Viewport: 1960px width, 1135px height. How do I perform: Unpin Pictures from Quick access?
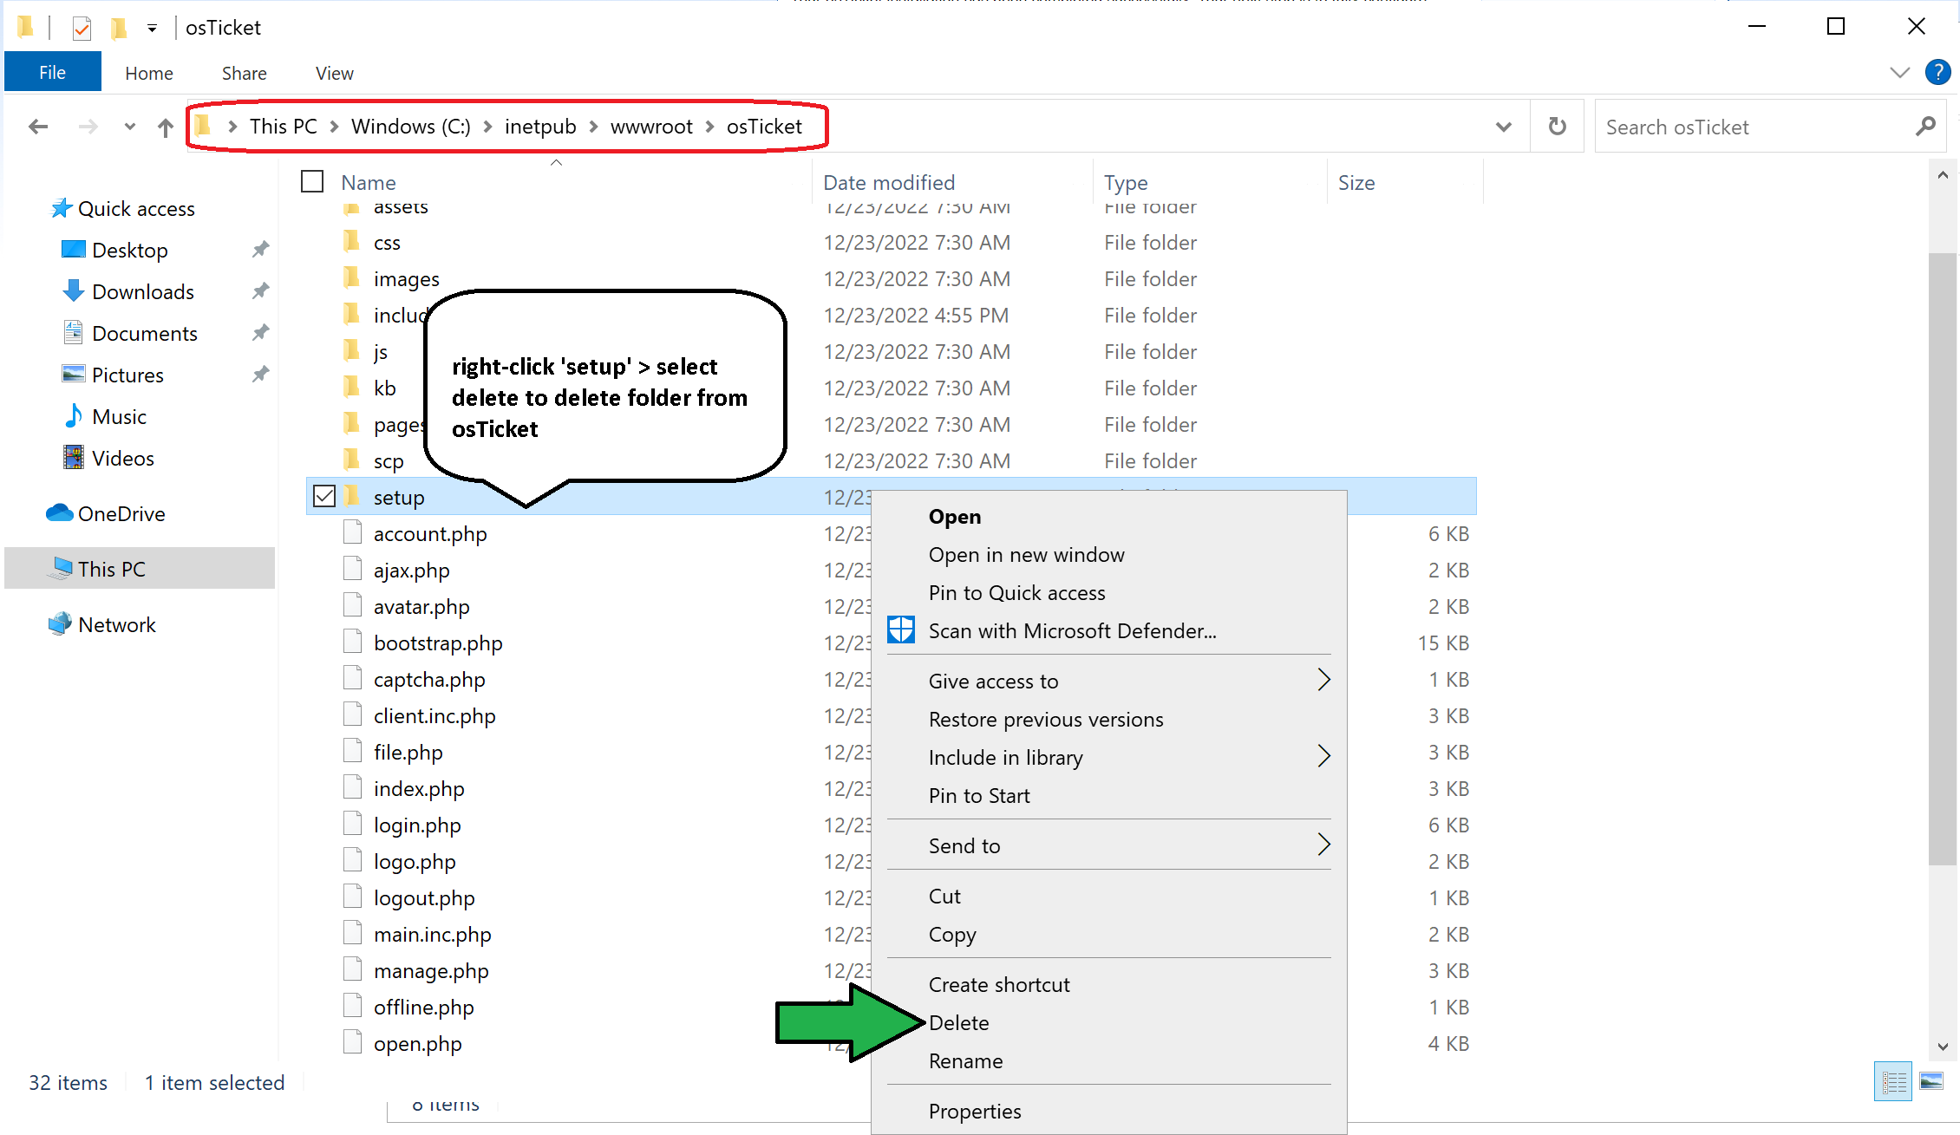tap(260, 375)
